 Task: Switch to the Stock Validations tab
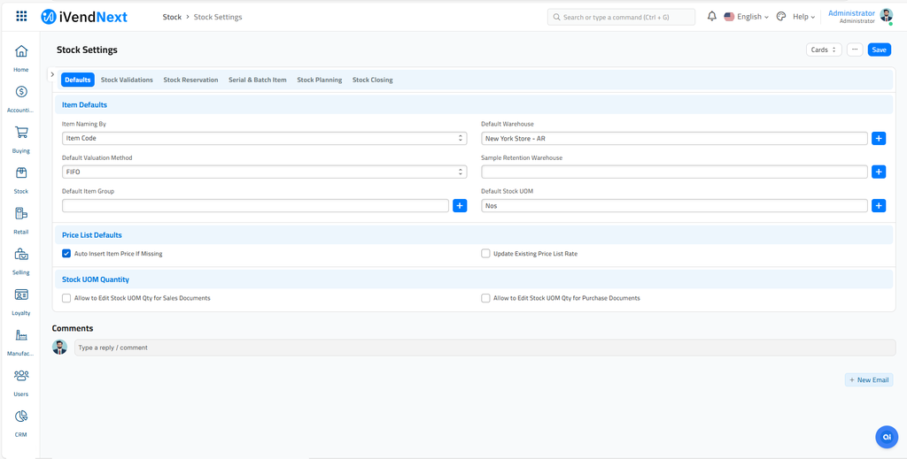pos(127,80)
